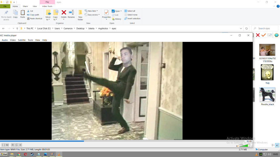Click the Cut scissors command
The image size is (280, 157).
[30, 11]
